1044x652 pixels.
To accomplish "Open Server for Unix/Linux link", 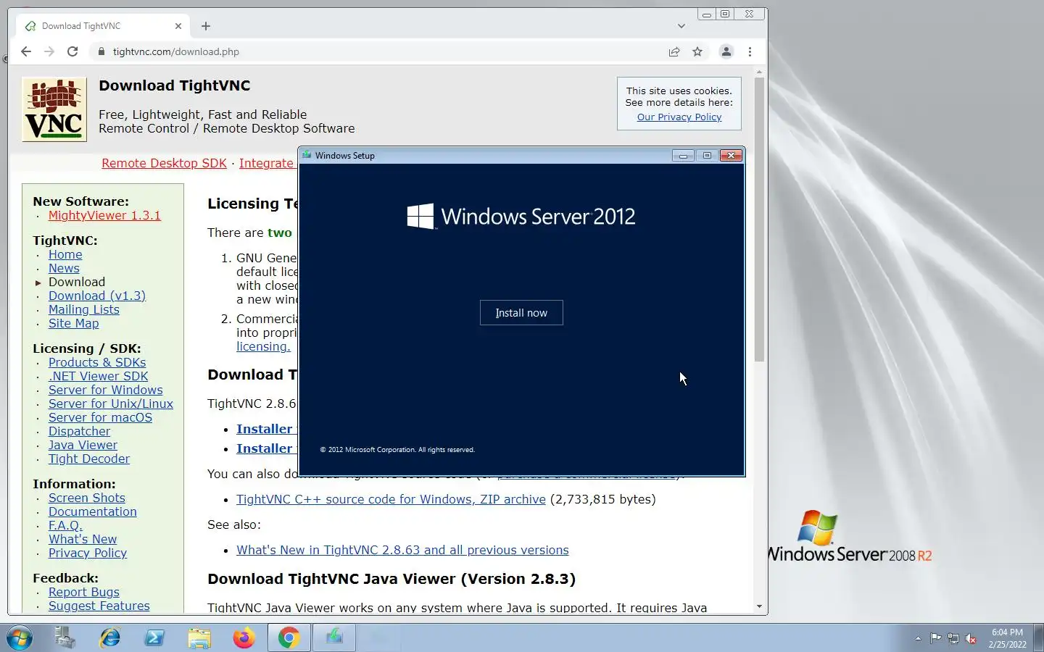I will [111, 404].
